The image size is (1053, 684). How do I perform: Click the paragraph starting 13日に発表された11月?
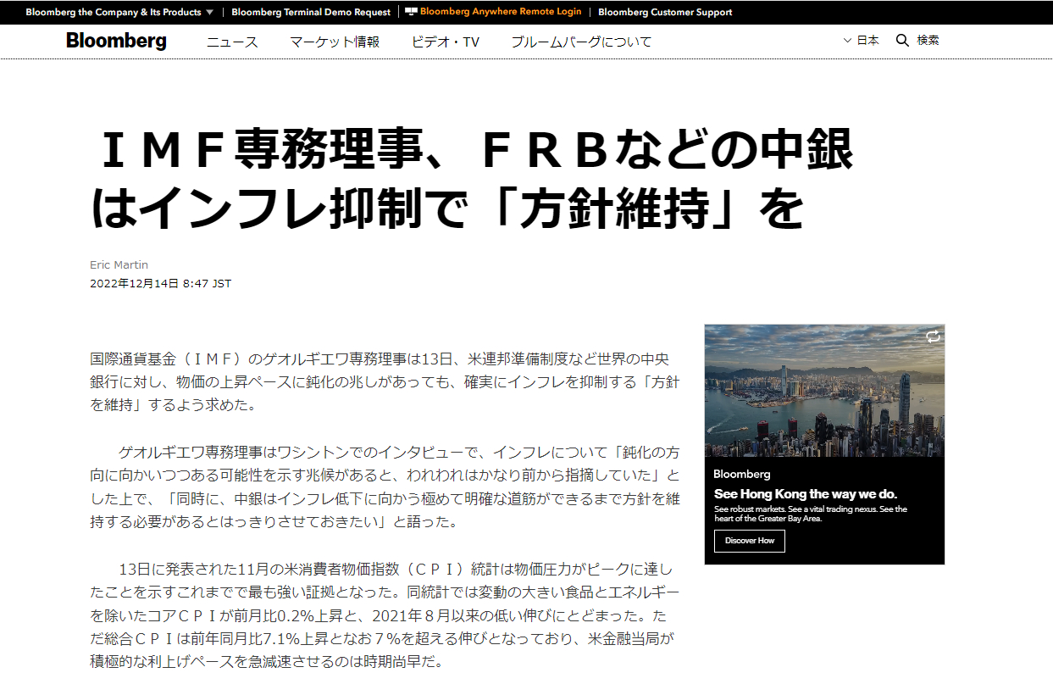click(385, 614)
